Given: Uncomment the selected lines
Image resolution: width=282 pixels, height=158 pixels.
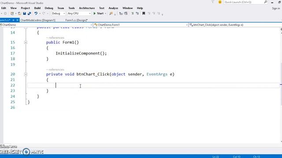Looking at the screenshot, I should (x=137, y=14).
